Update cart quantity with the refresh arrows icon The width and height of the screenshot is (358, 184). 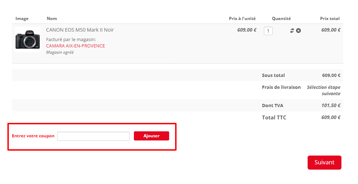coord(292,31)
